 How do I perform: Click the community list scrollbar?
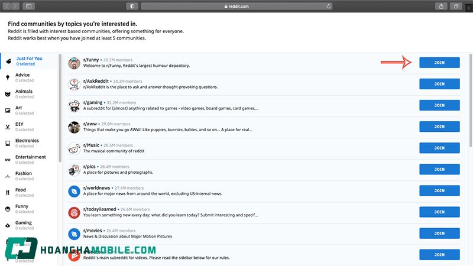471,100
